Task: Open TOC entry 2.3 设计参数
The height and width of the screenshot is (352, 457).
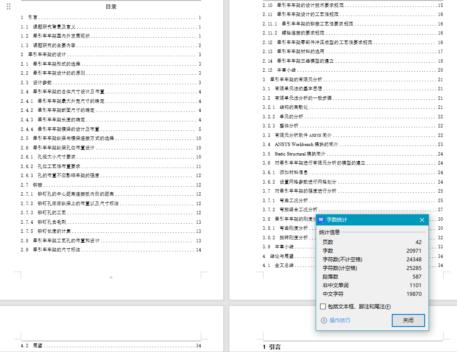Action: tap(111, 82)
